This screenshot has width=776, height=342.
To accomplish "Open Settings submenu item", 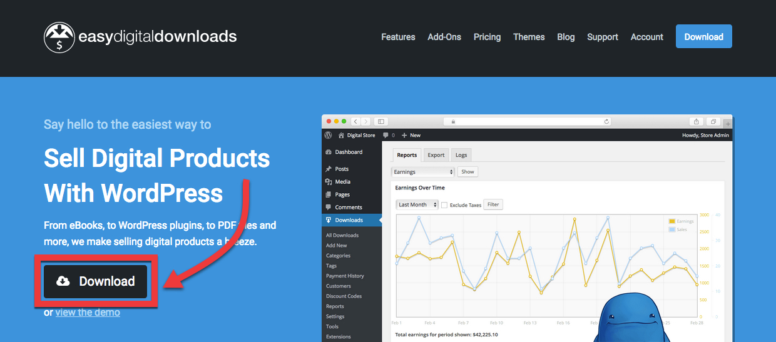I will 335,316.
